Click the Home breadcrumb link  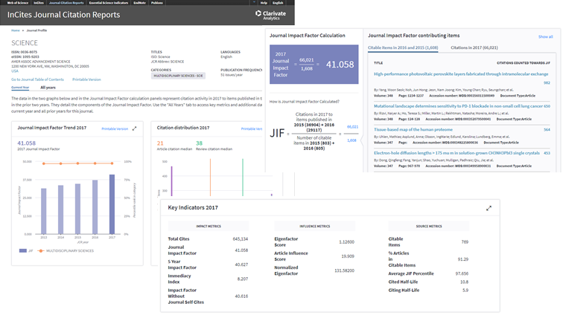pyautogui.click(x=15, y=30)
